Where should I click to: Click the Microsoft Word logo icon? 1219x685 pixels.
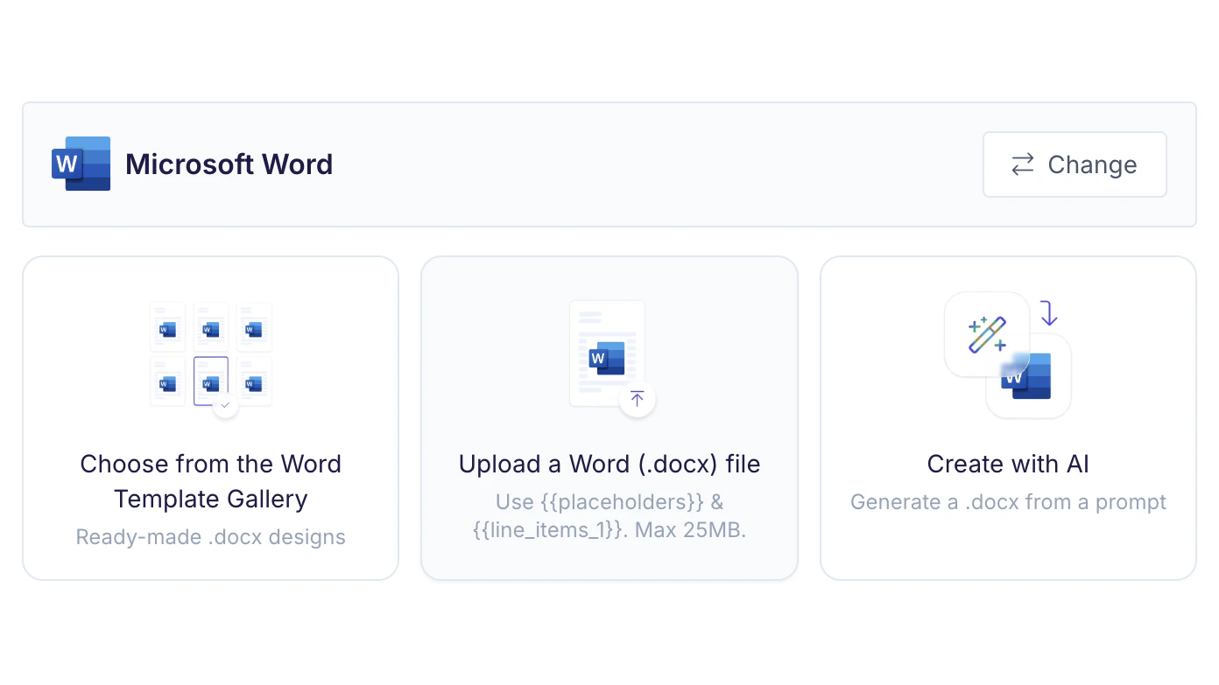pyautogui.click(x=81, y=164)
